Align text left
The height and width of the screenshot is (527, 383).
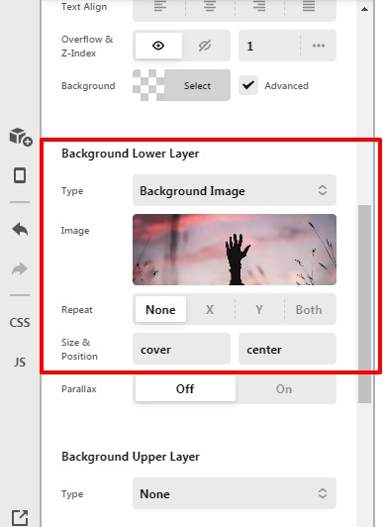[159, 6]
